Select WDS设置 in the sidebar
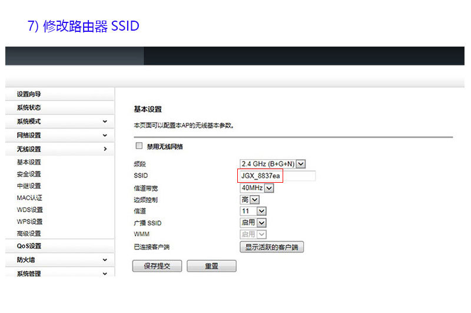Screen dimensions: 471x313 pos(29,210)
